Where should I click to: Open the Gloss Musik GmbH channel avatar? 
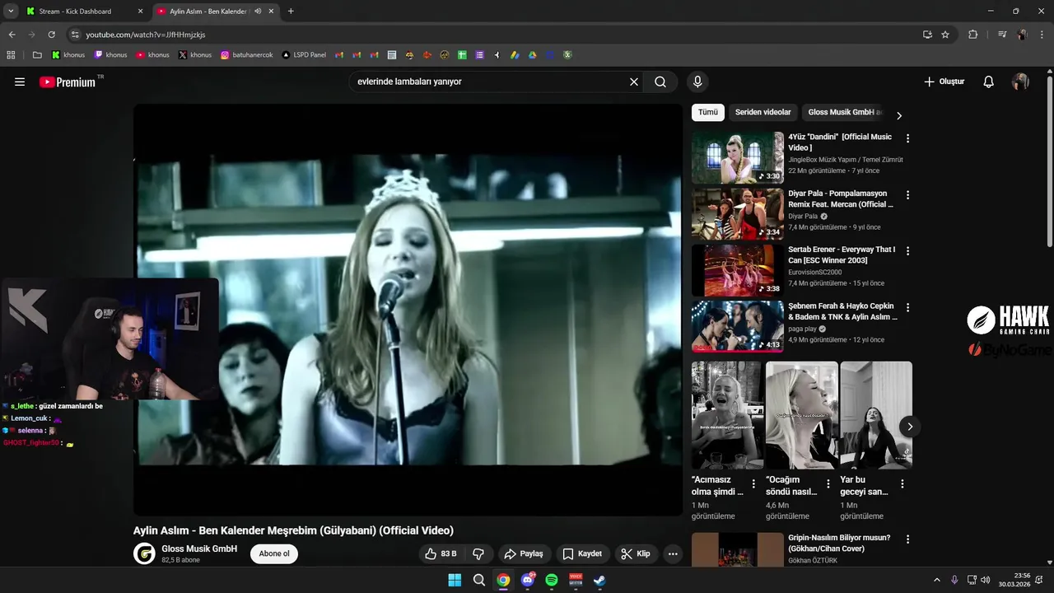[144, 553]
